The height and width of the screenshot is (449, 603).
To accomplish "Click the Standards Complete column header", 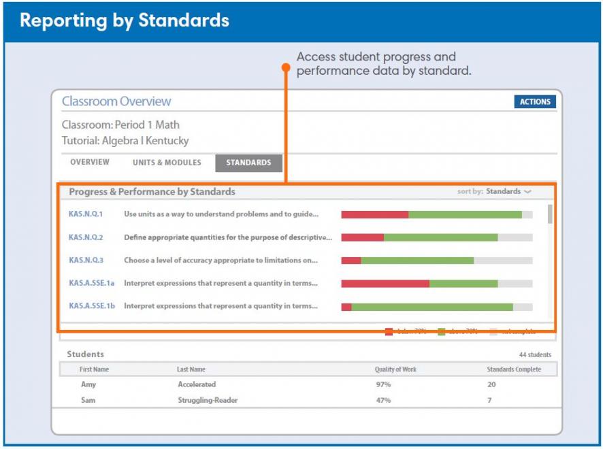I will pyautogui.click(x=514, y=369).
